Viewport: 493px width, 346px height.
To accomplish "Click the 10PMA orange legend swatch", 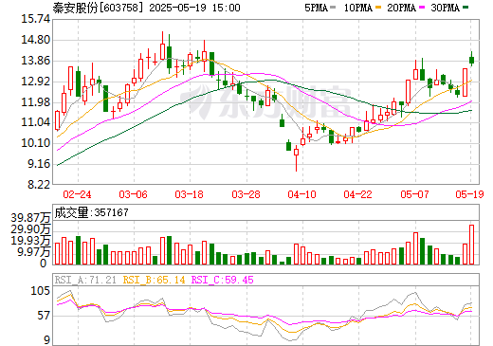I will [378, 8].
